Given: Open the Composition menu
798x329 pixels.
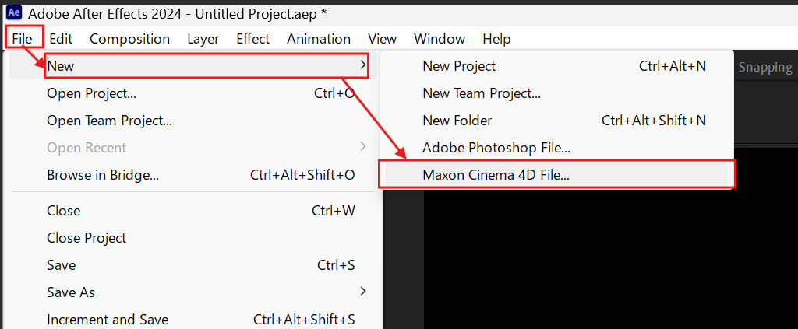Looking at the screenshot, I should click(x=130, y=39).
